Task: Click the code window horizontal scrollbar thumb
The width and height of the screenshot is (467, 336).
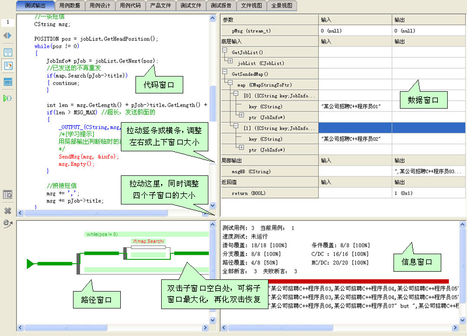Action: click(96, 213)
